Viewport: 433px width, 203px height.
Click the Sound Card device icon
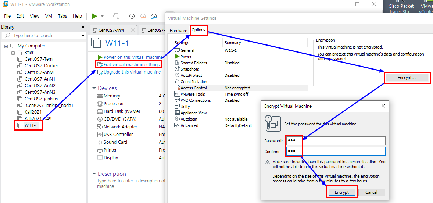tap(100, 143)
